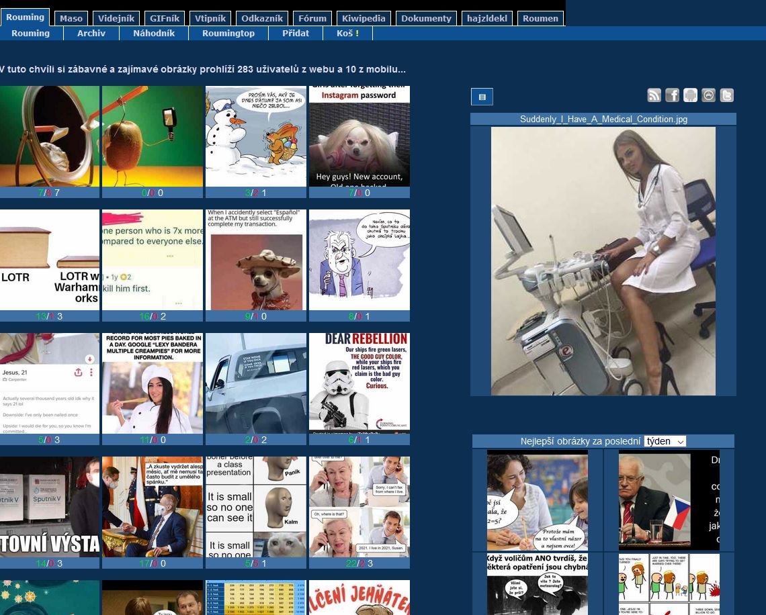Click the Rouming submenu link
The image size is (766, 615).
(31, 33)
